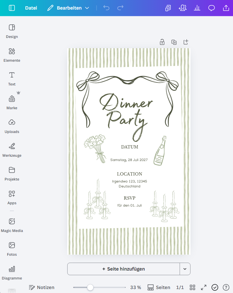Viewport: 233px width, 293px height.
Task: Click the Seite hinzufügen button
Action: 124,269
